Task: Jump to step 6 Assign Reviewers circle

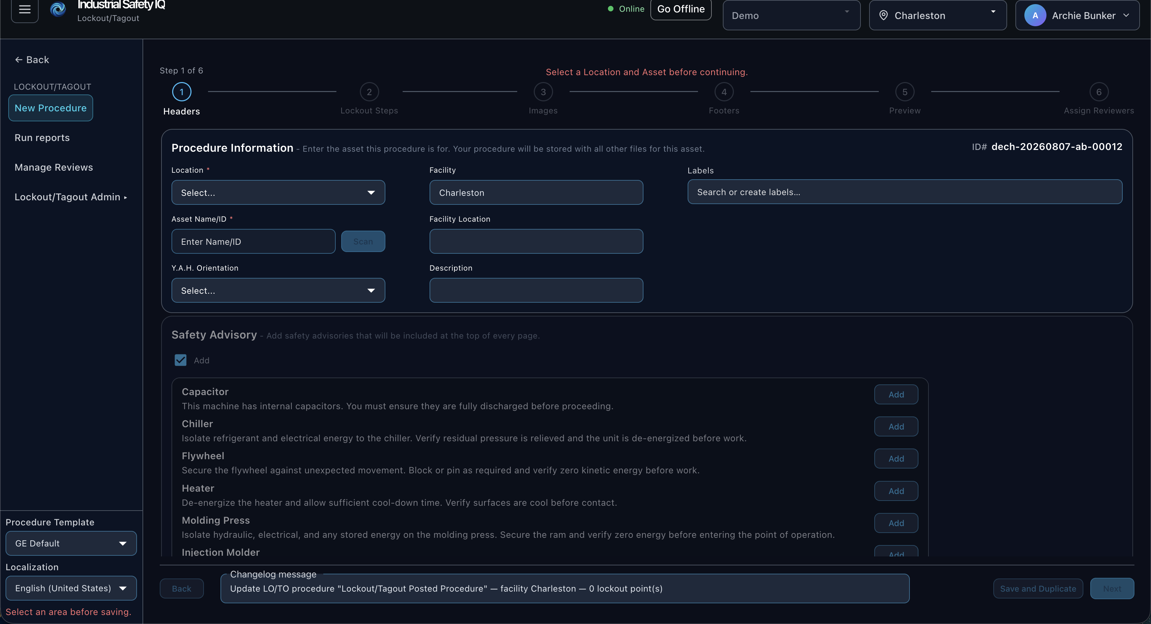Action: [1099, 92]
